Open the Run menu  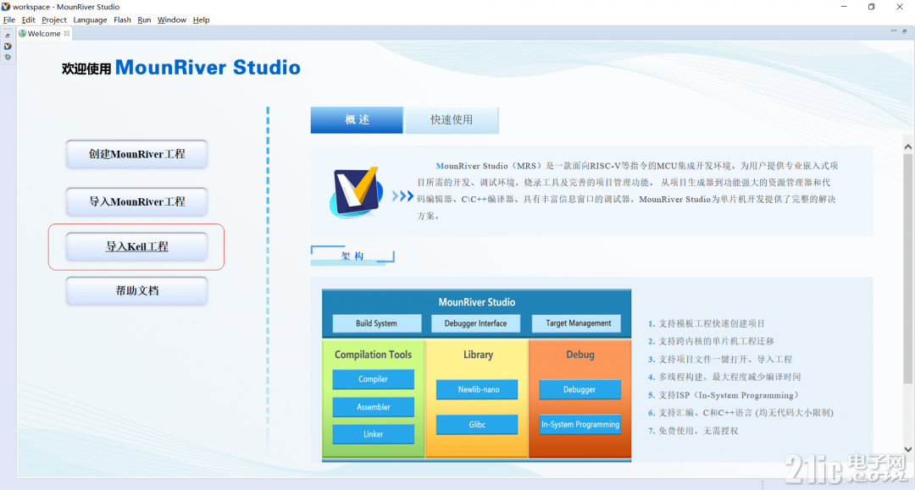click(144, 19)
